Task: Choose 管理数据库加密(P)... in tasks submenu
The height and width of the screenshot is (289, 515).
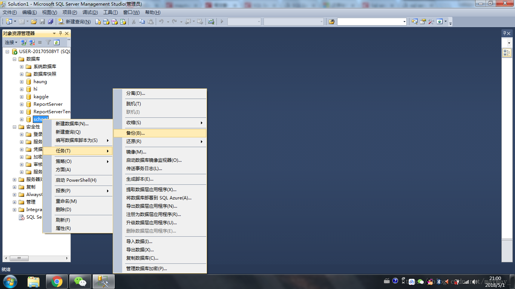Action: coord(160,269)
